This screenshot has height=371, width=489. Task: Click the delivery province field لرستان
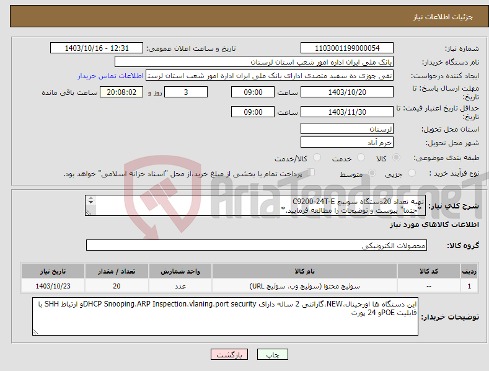347,128
